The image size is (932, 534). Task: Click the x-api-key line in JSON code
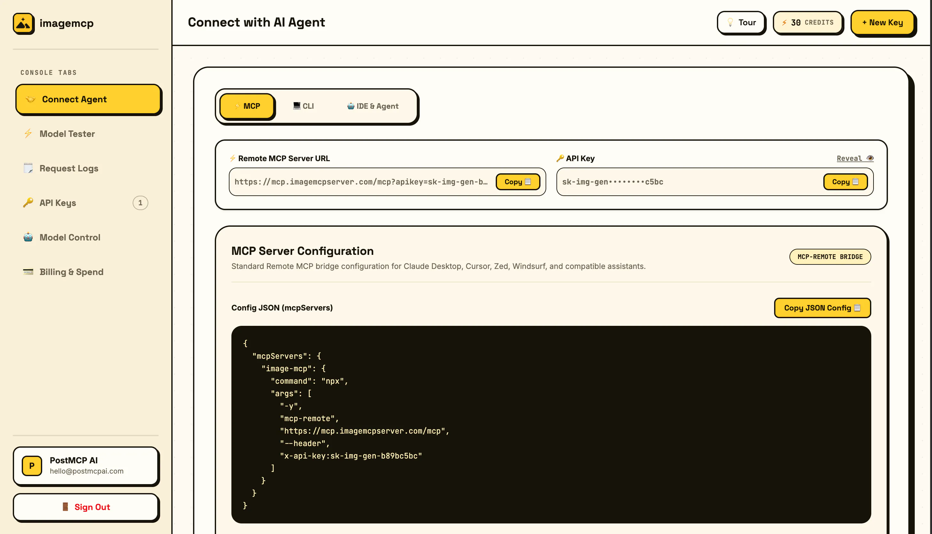[351, 456]
